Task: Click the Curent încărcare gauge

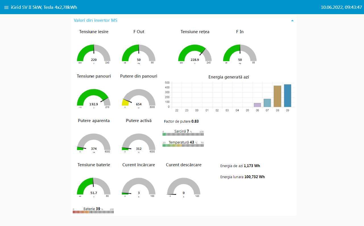Action: [139, 187]
